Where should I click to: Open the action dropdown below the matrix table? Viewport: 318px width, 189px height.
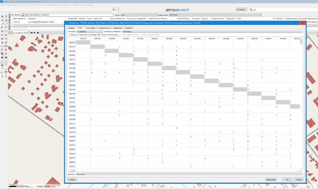(189, 174)
